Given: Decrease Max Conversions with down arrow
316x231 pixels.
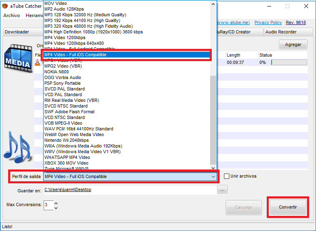Looking at the screenshot, I should coord(56,208).
